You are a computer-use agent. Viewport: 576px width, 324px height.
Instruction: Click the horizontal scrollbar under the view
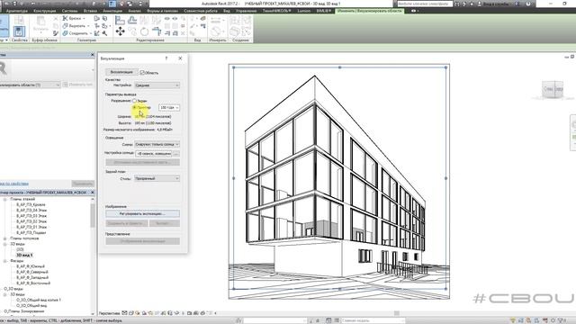pyautogui.click(x=397, y=313)
